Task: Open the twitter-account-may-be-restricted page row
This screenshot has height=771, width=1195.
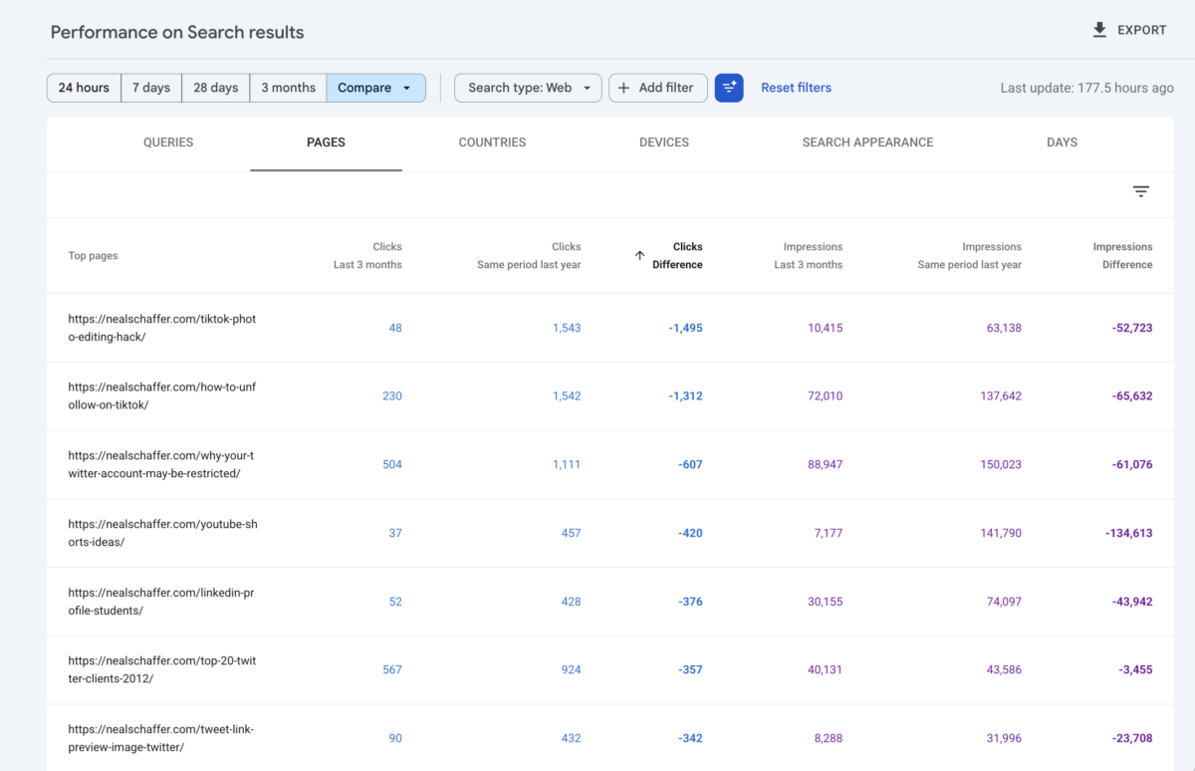Action: pos(610,464)
